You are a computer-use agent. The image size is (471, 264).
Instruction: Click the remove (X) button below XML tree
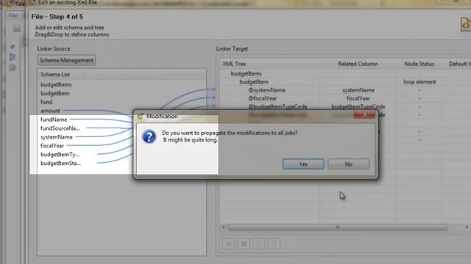(244, 244)
